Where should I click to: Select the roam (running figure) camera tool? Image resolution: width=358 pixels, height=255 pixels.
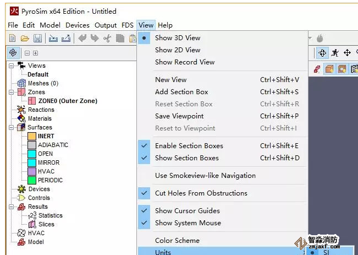[x=334, y=53]
